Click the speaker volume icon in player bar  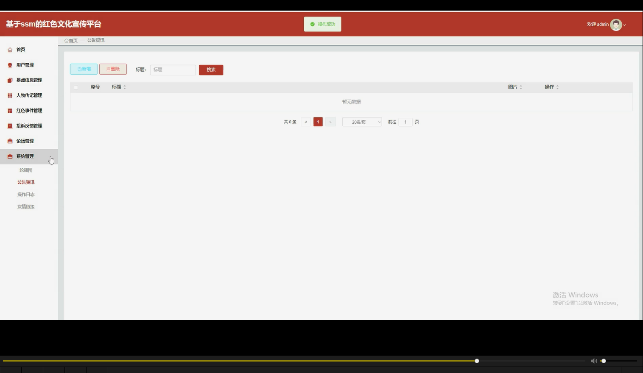pyautogui.click(x=593, y=361)
